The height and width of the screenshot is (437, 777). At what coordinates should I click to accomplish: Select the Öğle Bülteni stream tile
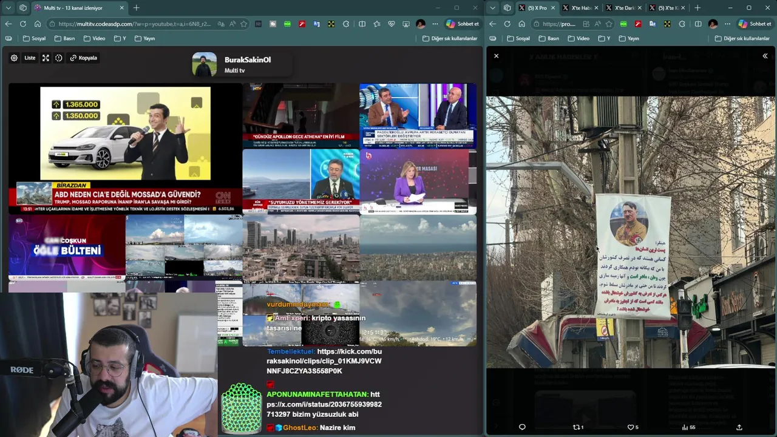coord(67,249)
